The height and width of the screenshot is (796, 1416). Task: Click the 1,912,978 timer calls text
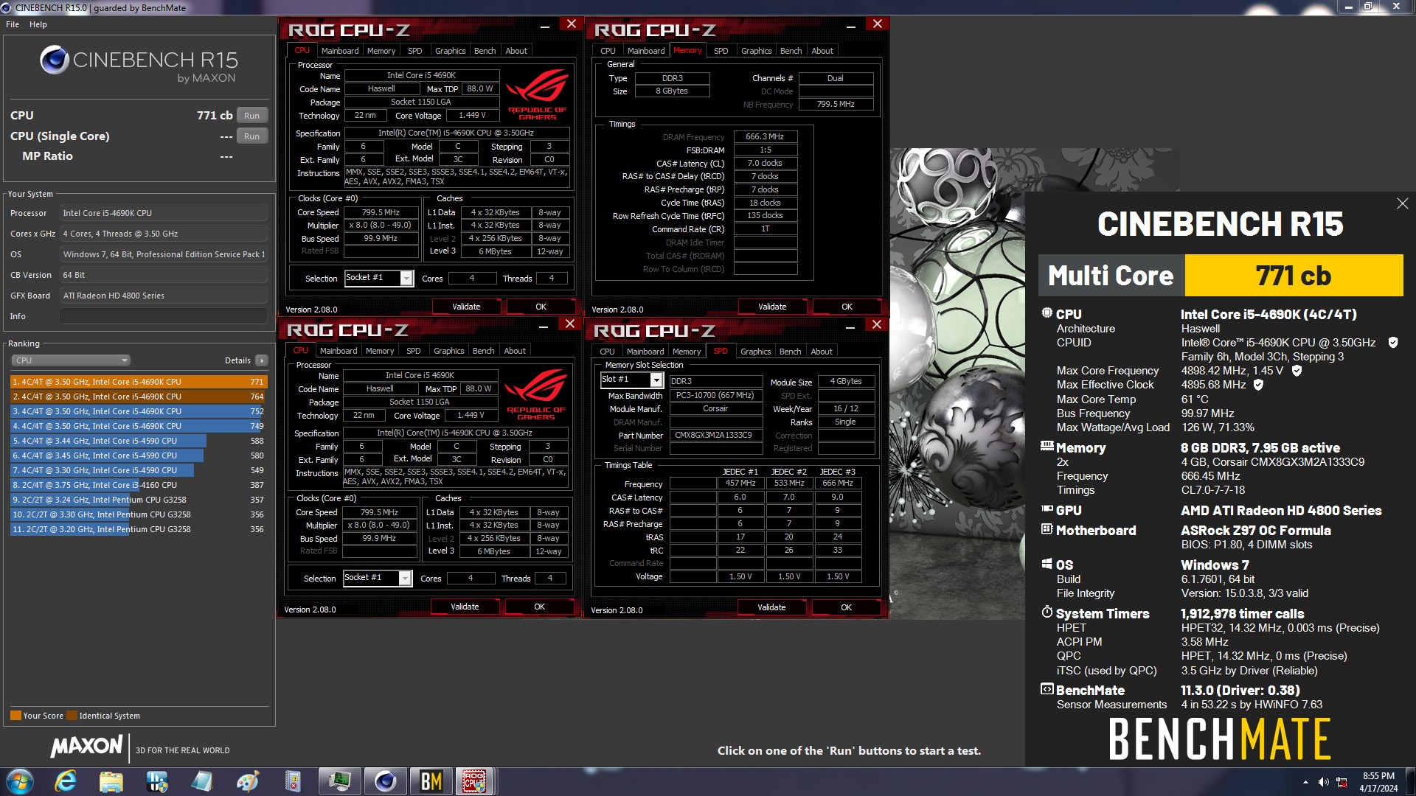click(1242, 613)
